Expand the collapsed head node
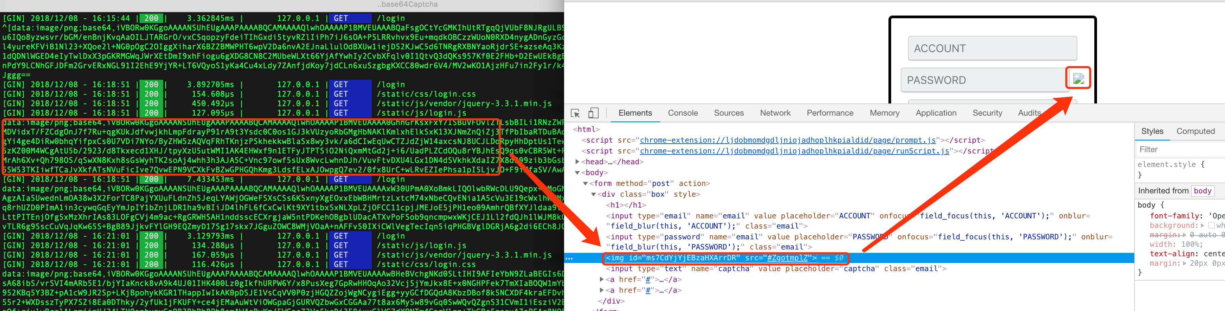The height and width of the screenshot is (311, 1225). click(577, 162)
